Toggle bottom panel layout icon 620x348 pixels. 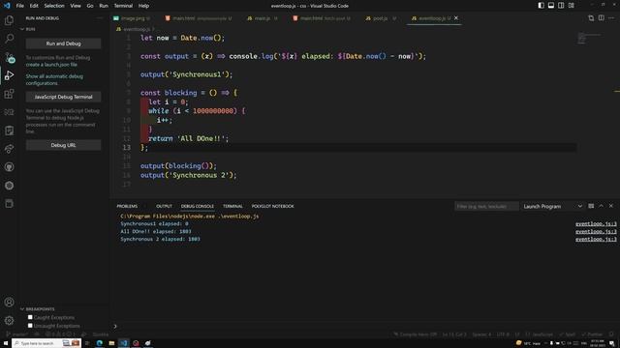[551, 6]
